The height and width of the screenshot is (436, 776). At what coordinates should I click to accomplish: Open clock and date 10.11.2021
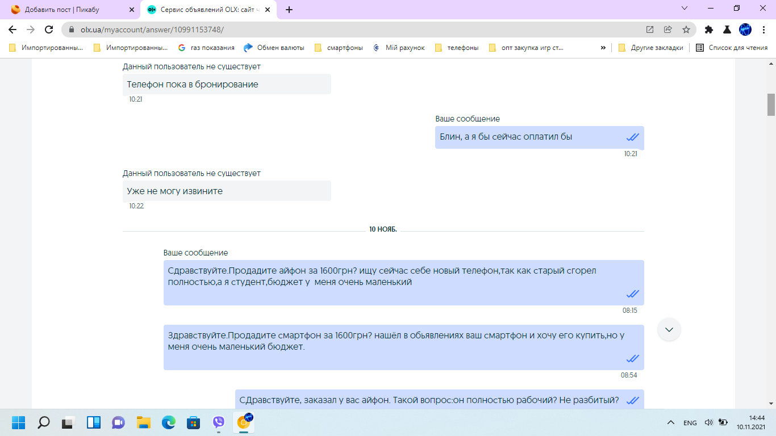pyautogui.click(x=752, y=422)
